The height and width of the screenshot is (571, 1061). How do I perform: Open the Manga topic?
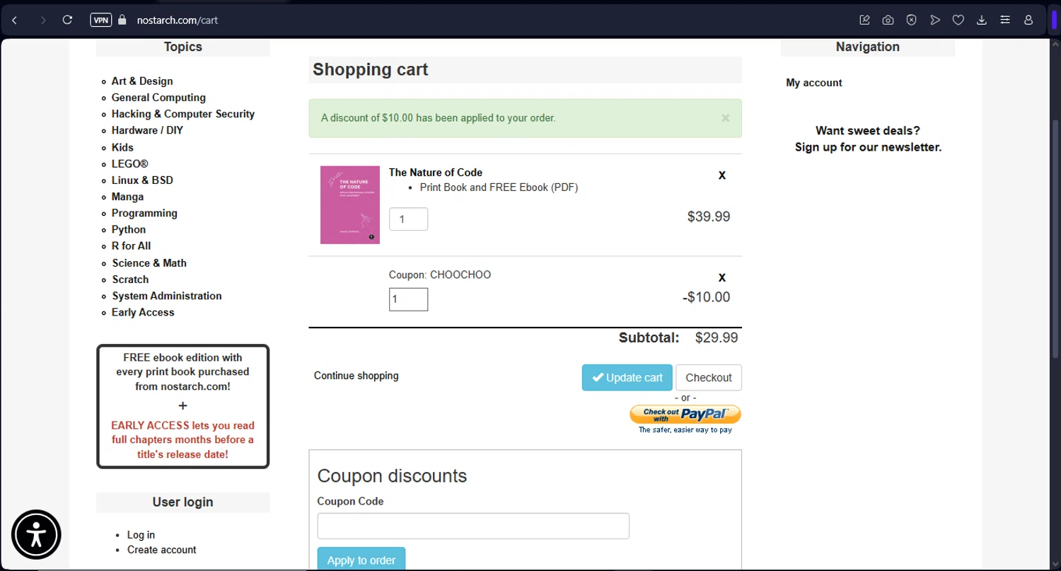127,197
